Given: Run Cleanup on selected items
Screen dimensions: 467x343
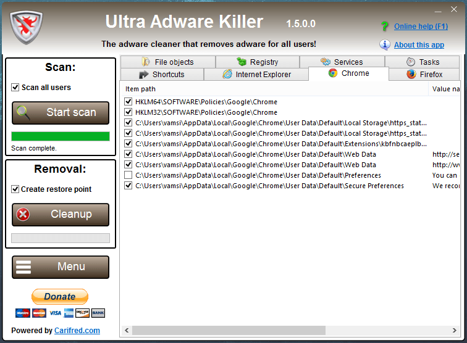Looking at the screenshot, I should coord(61,215).
